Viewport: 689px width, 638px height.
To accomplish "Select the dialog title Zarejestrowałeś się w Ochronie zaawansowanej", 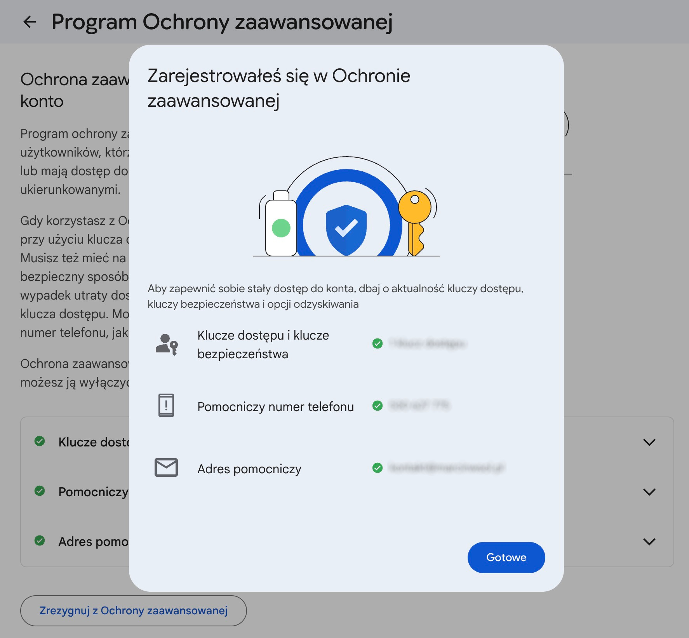I will [278, 87].
